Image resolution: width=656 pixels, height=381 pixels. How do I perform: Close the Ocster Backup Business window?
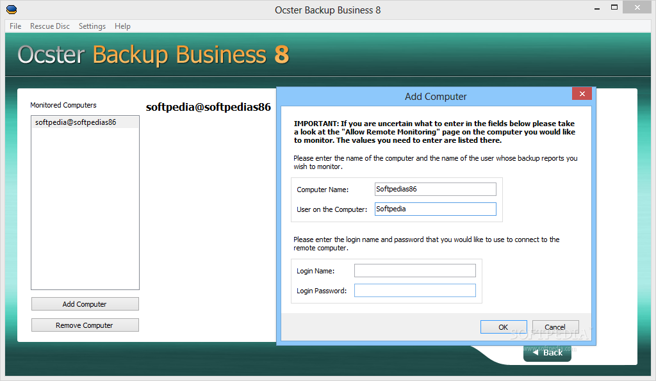pyautogui.click(x=637, y=8)
